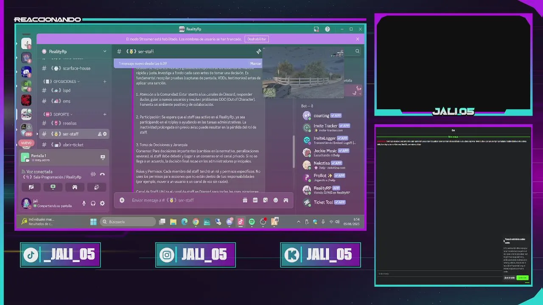
Task: Click the 1 mensaje nuevo desde las 6:39 bar
Action: [x=188, y=64]
